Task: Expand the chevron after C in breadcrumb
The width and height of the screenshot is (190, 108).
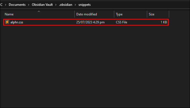Action: pyautogui.click(x=5, y=5)
